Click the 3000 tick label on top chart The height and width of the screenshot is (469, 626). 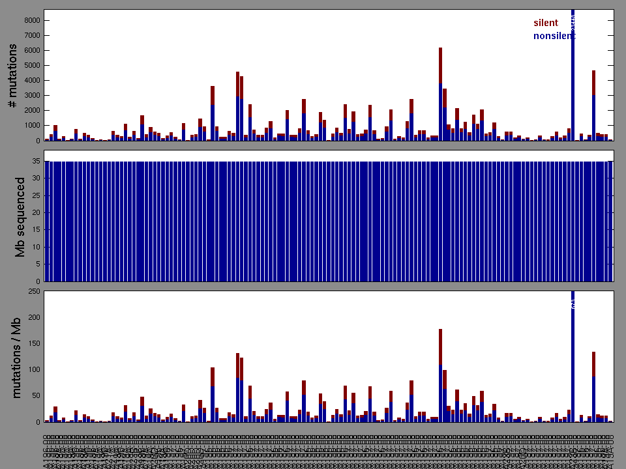pos(32,96)
